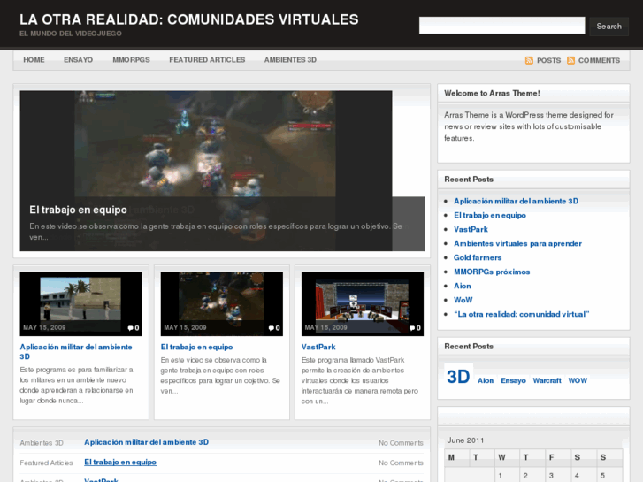Open the Featured Articles menu item
This screenshot has width=643, height=482.
click(207, 60)
